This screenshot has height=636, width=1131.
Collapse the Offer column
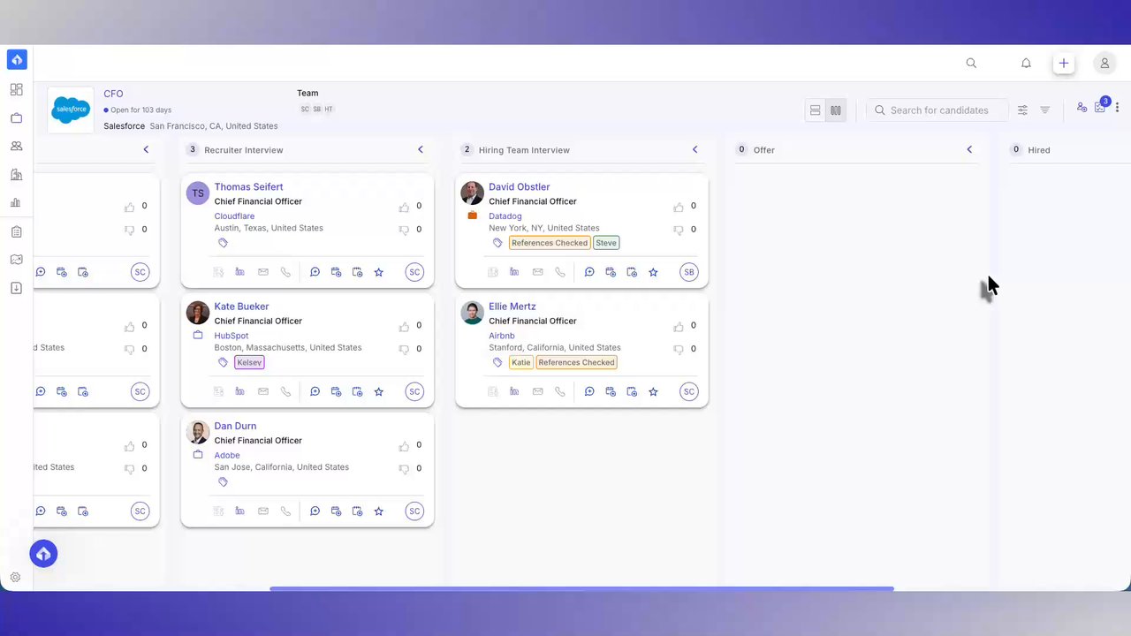(969, 149)
